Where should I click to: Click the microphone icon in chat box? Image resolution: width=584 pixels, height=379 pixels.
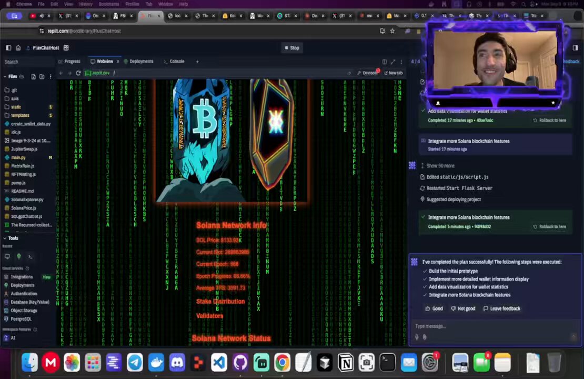tap(416, 337)
